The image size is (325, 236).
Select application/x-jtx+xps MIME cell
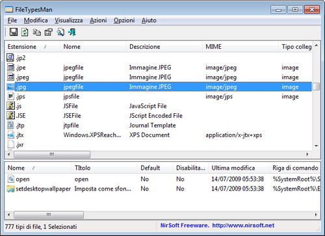(x=234, y=135)
